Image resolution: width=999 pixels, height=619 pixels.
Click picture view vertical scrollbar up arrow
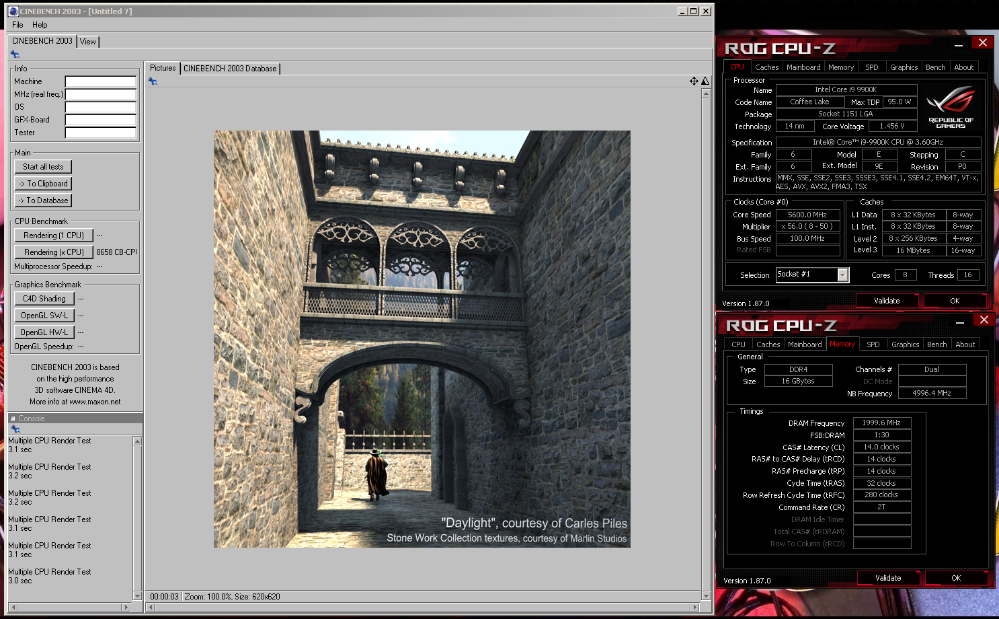706,94
